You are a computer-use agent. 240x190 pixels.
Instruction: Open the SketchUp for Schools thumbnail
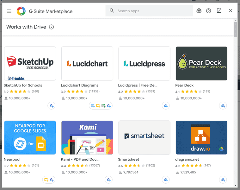[30, 63]
